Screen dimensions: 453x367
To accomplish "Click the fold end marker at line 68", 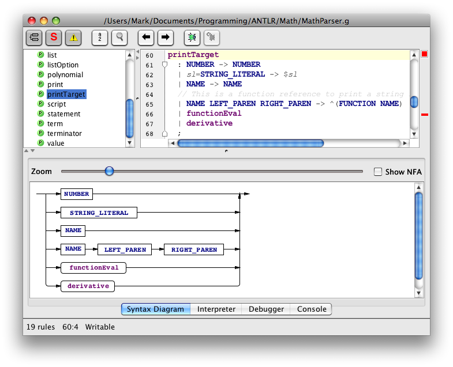I will [x=164, y=133].
